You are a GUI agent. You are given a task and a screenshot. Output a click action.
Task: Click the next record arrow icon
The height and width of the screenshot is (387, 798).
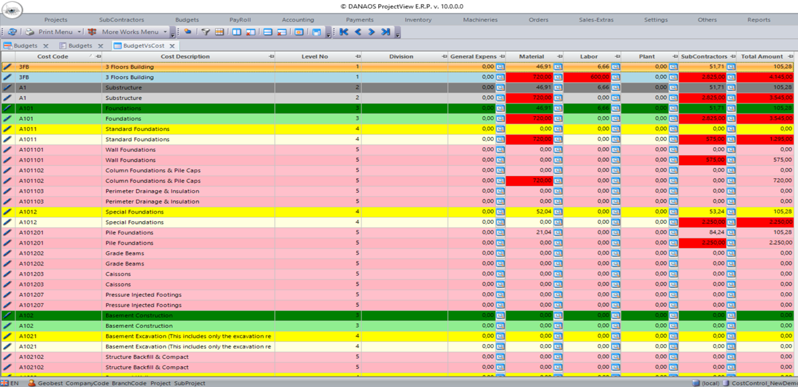(371, 32)
